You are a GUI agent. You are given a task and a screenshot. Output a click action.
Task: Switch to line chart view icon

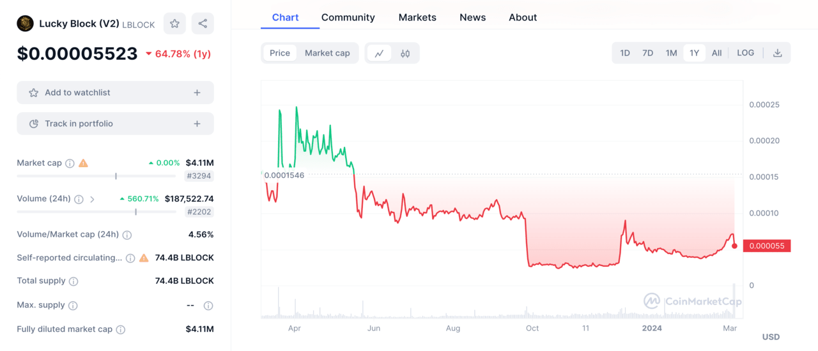pos(379,54)
